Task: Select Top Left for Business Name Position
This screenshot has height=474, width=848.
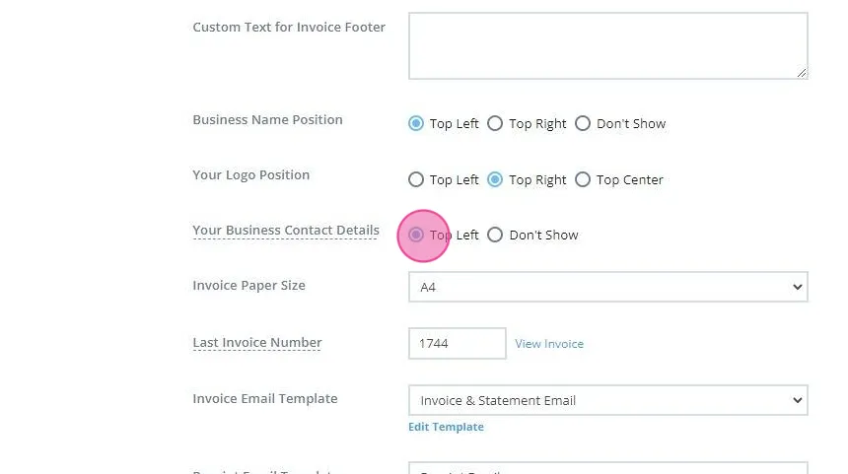Action: (x=416, y=124)
